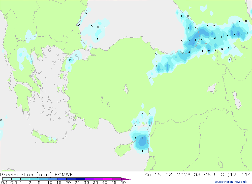This screenshot has height=184, width=252.
Task: Select the date text 'Sa 15-08-2026'
Action: pyautogui.click(x=167, y=174)
